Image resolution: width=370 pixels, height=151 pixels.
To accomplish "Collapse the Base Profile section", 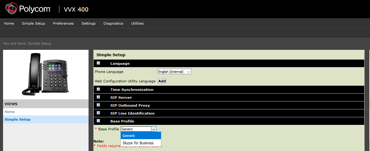I will pos(98,121).
